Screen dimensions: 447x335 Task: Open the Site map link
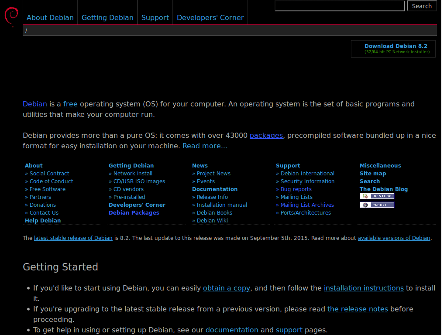(373, 174)
